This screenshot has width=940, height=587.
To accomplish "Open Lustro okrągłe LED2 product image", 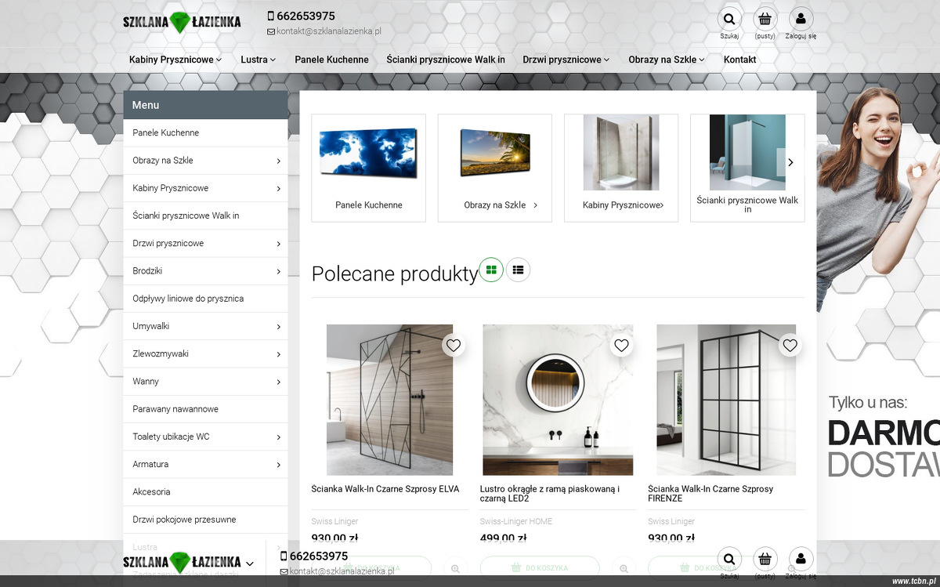I will tap(558, 400).
